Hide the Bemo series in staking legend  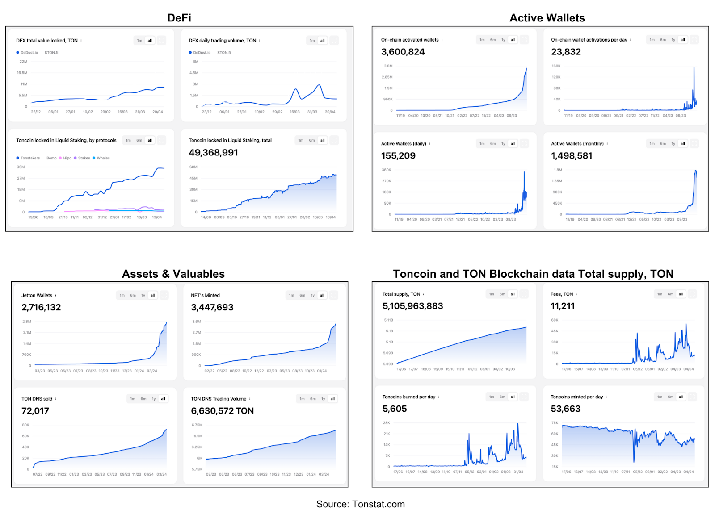pyautogui.click(x=51, y=158)
